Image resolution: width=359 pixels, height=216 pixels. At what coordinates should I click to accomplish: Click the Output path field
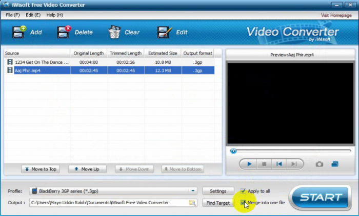pos(113,203)
